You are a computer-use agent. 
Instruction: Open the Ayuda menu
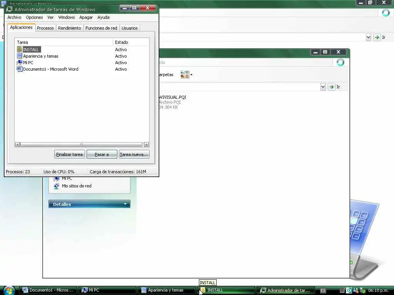point(103,17)
